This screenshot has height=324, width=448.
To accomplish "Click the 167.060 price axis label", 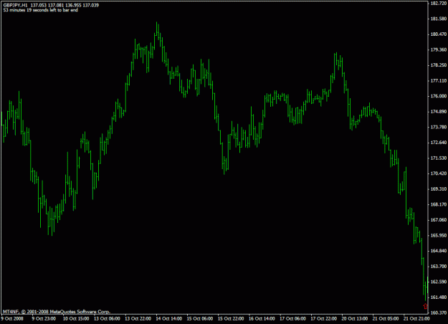I will click(438, 220).
